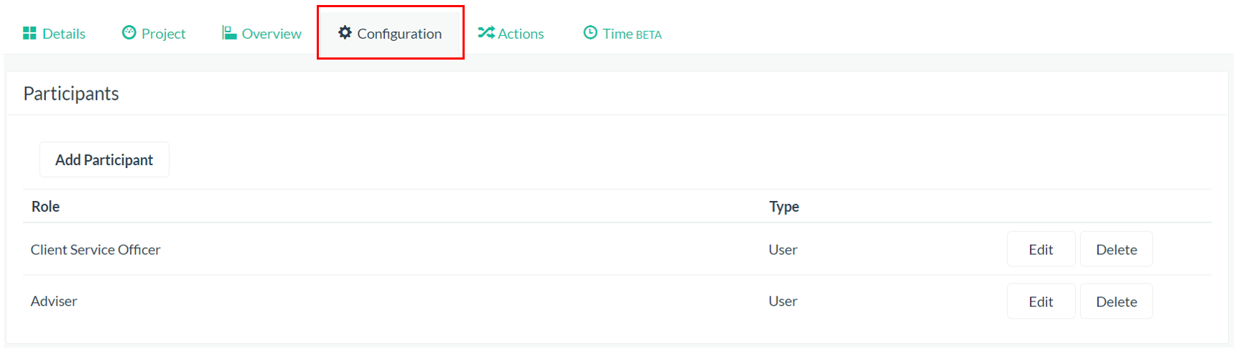Click the shuffle arrows icon beside Actions
The width and height of the screenshot is (1236, 354).
pyautogui.click(x=486, y=32)
